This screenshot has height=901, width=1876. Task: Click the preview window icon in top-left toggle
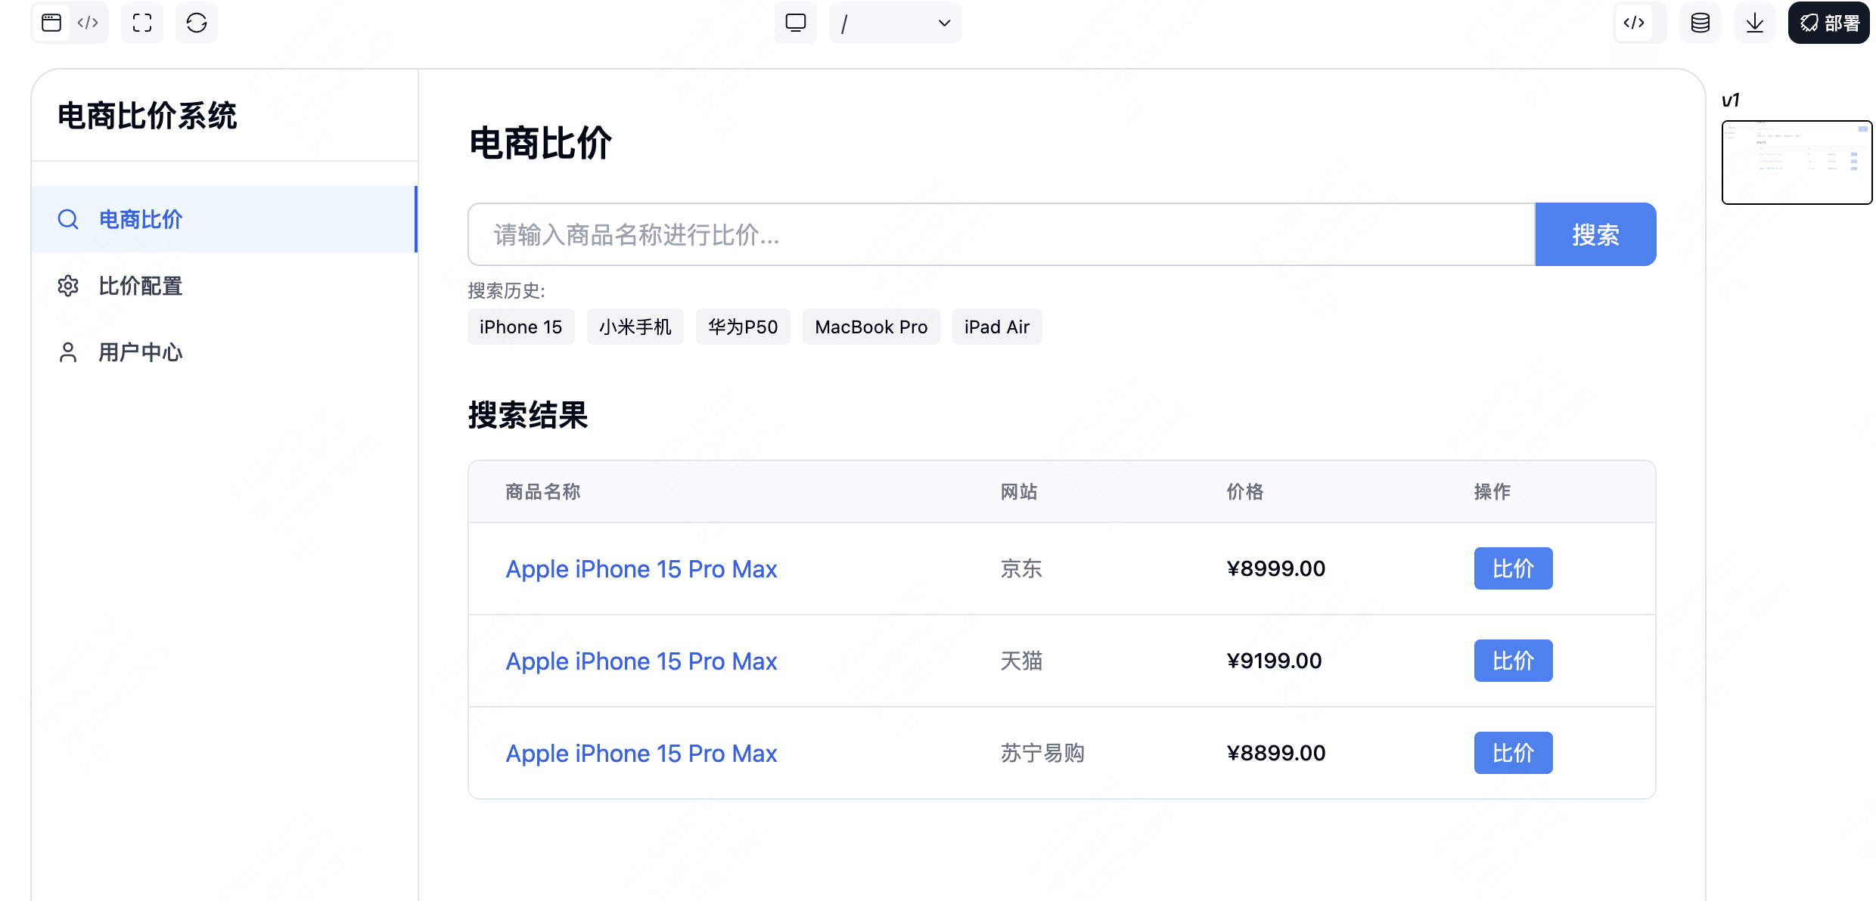point(51,23)
